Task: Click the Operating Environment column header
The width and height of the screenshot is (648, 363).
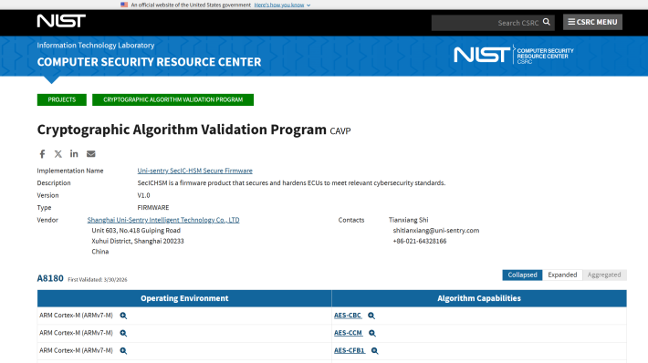Action: (x=184, y=298)
